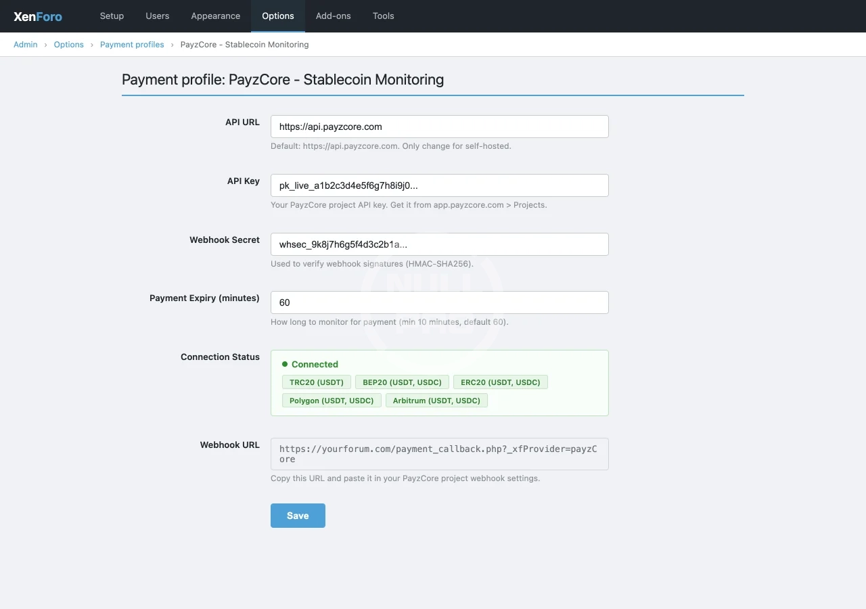Edit the Payment Expiry minutes field
Image resolution: width=866 pixels, height=609 pixels.
439,302
